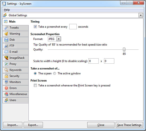The height and width of the screenshot is (131, 146).
Task: Click the Users people icon in sidebar
Action: (x=6, y=100)
